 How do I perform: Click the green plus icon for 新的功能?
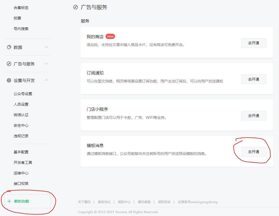coord(9,201)
